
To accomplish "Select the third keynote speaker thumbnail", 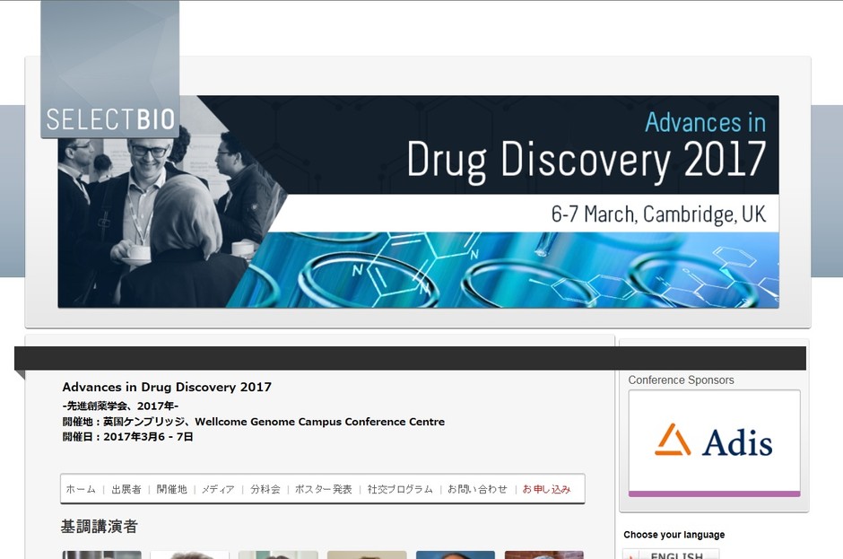I will pos(278,555).
